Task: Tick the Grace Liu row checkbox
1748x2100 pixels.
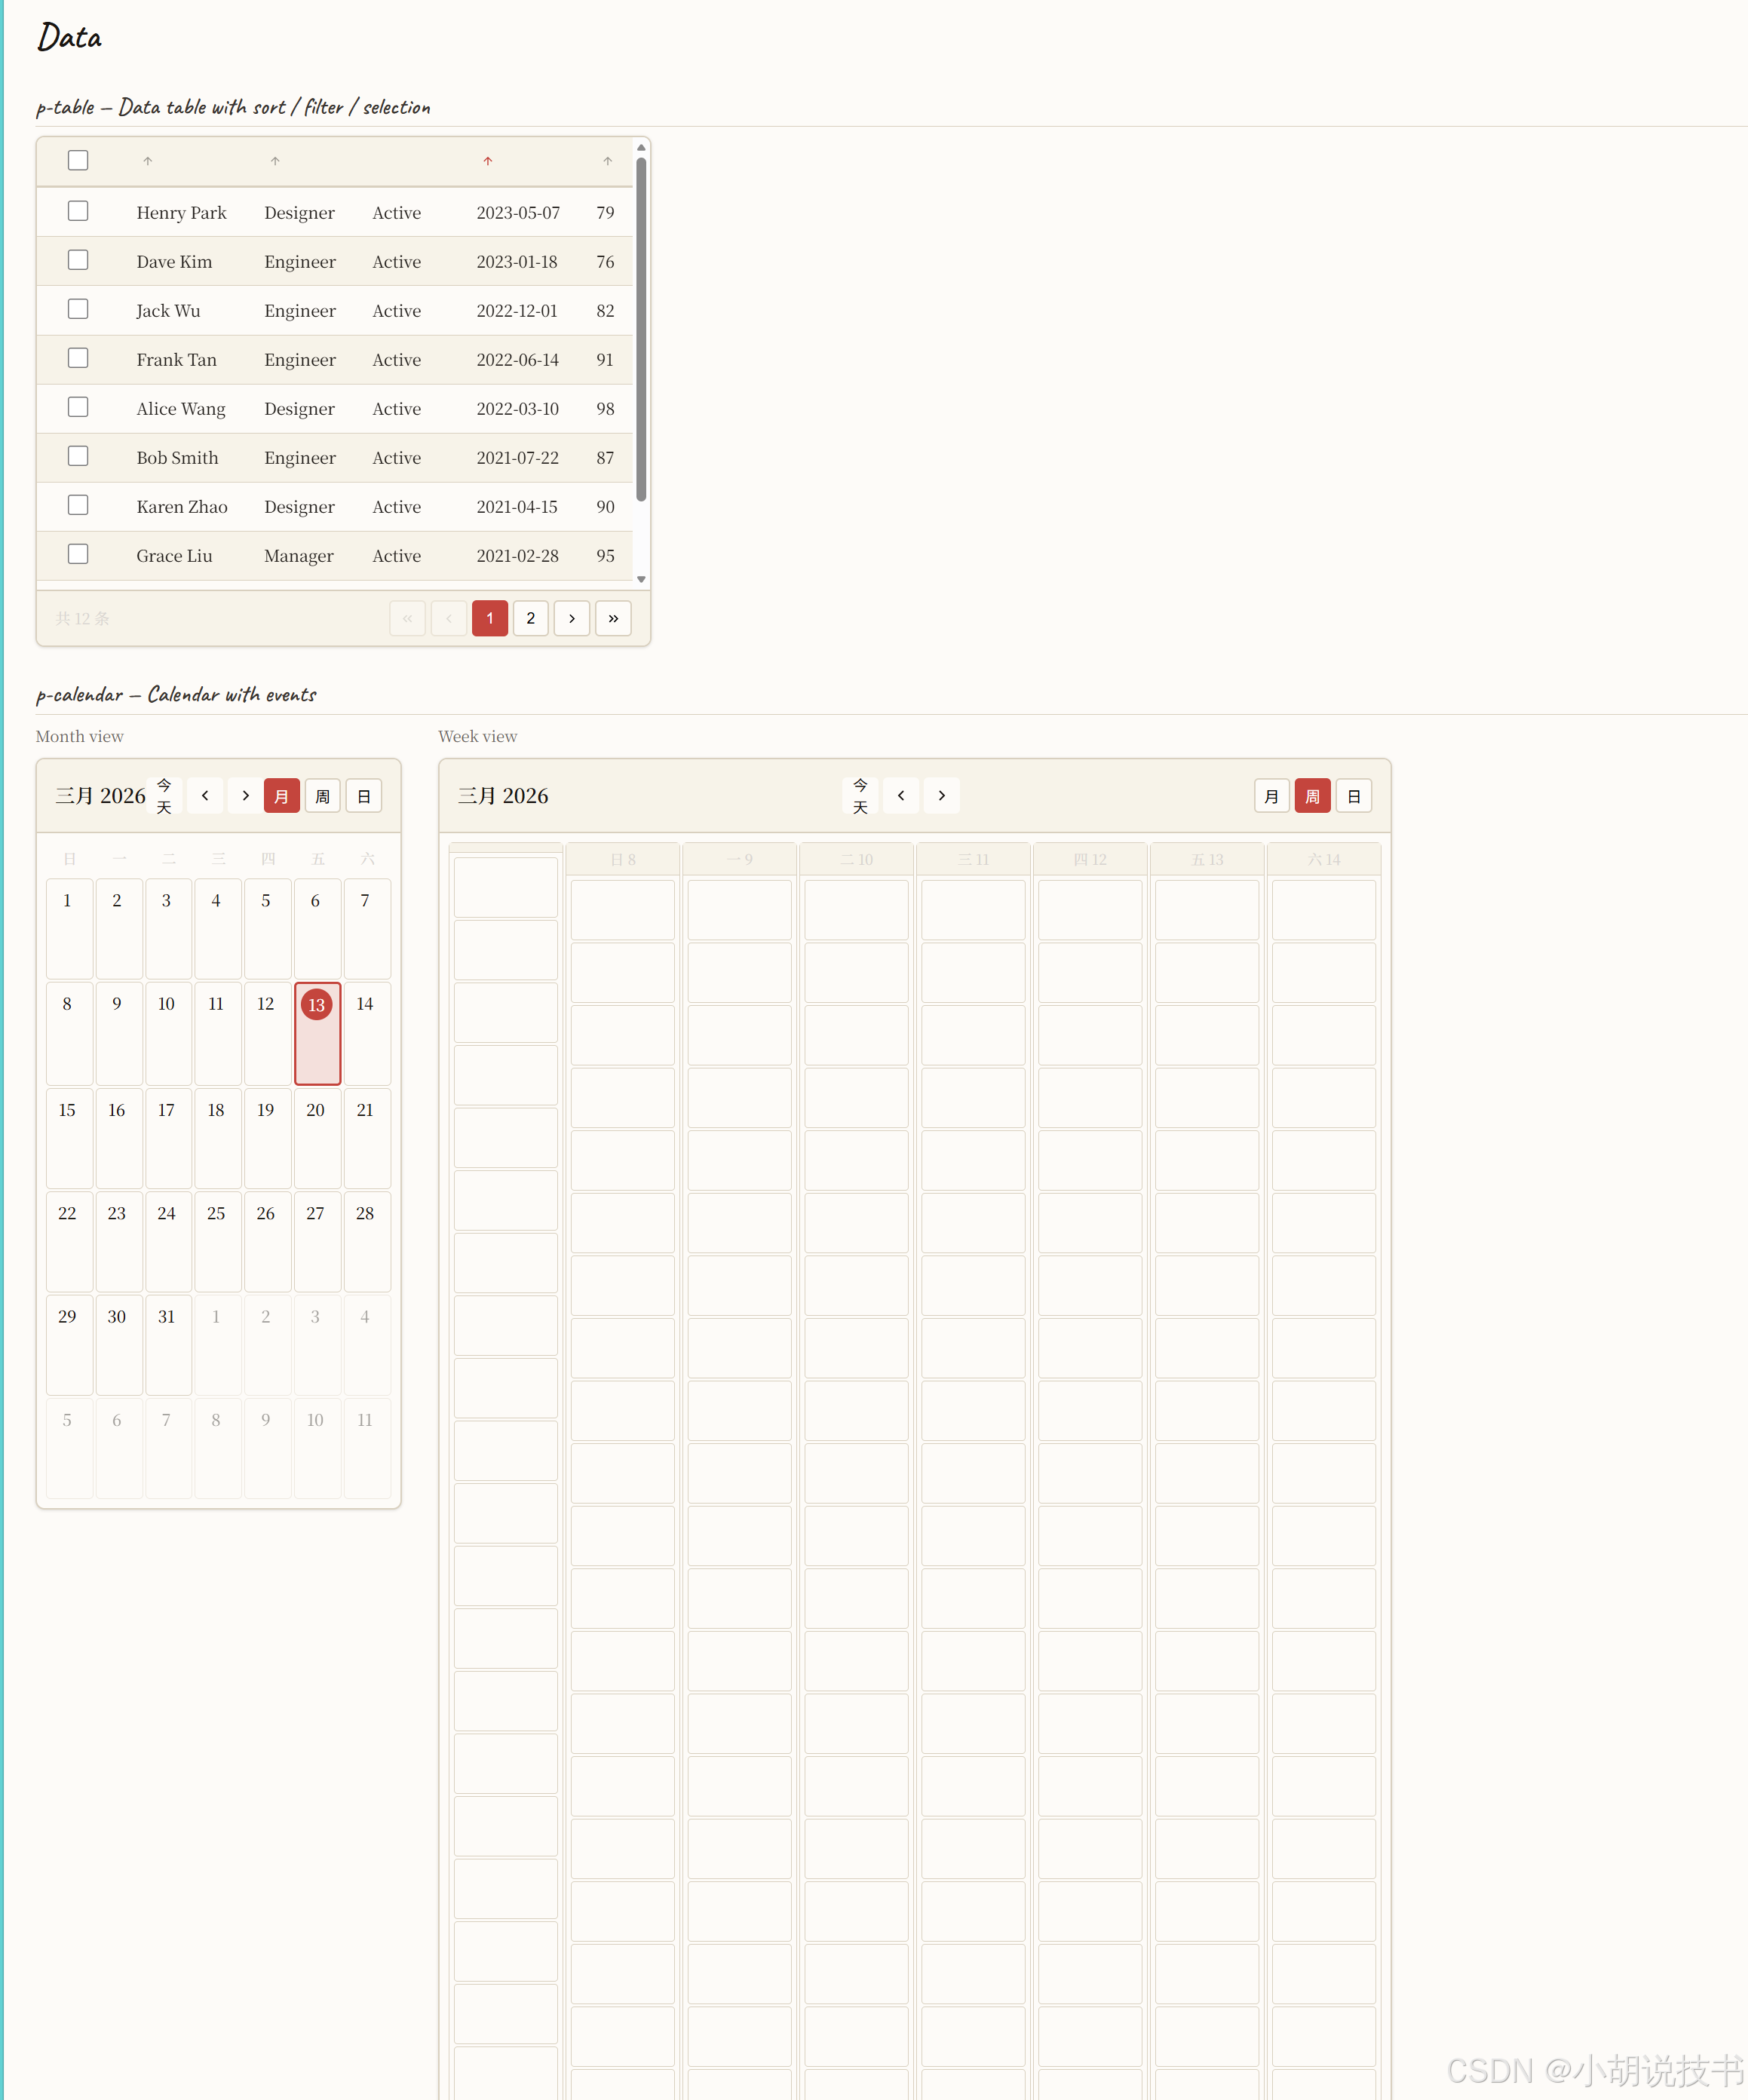Action: (x=78, y=554)
